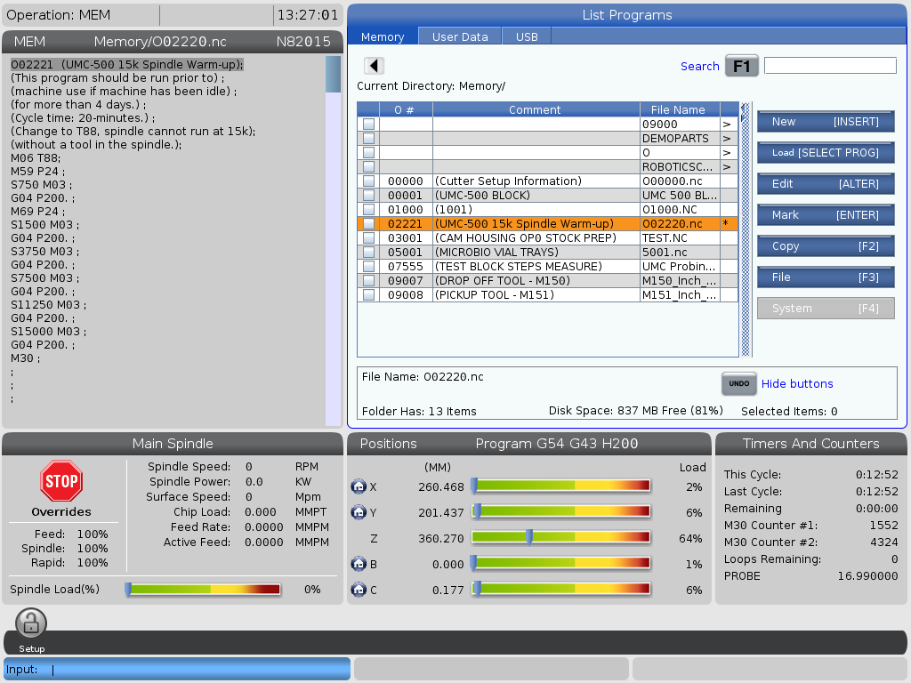Check the box for PICKUP TOOL program
Viewport: 911px width, 683px height.
tap(368, 295)
